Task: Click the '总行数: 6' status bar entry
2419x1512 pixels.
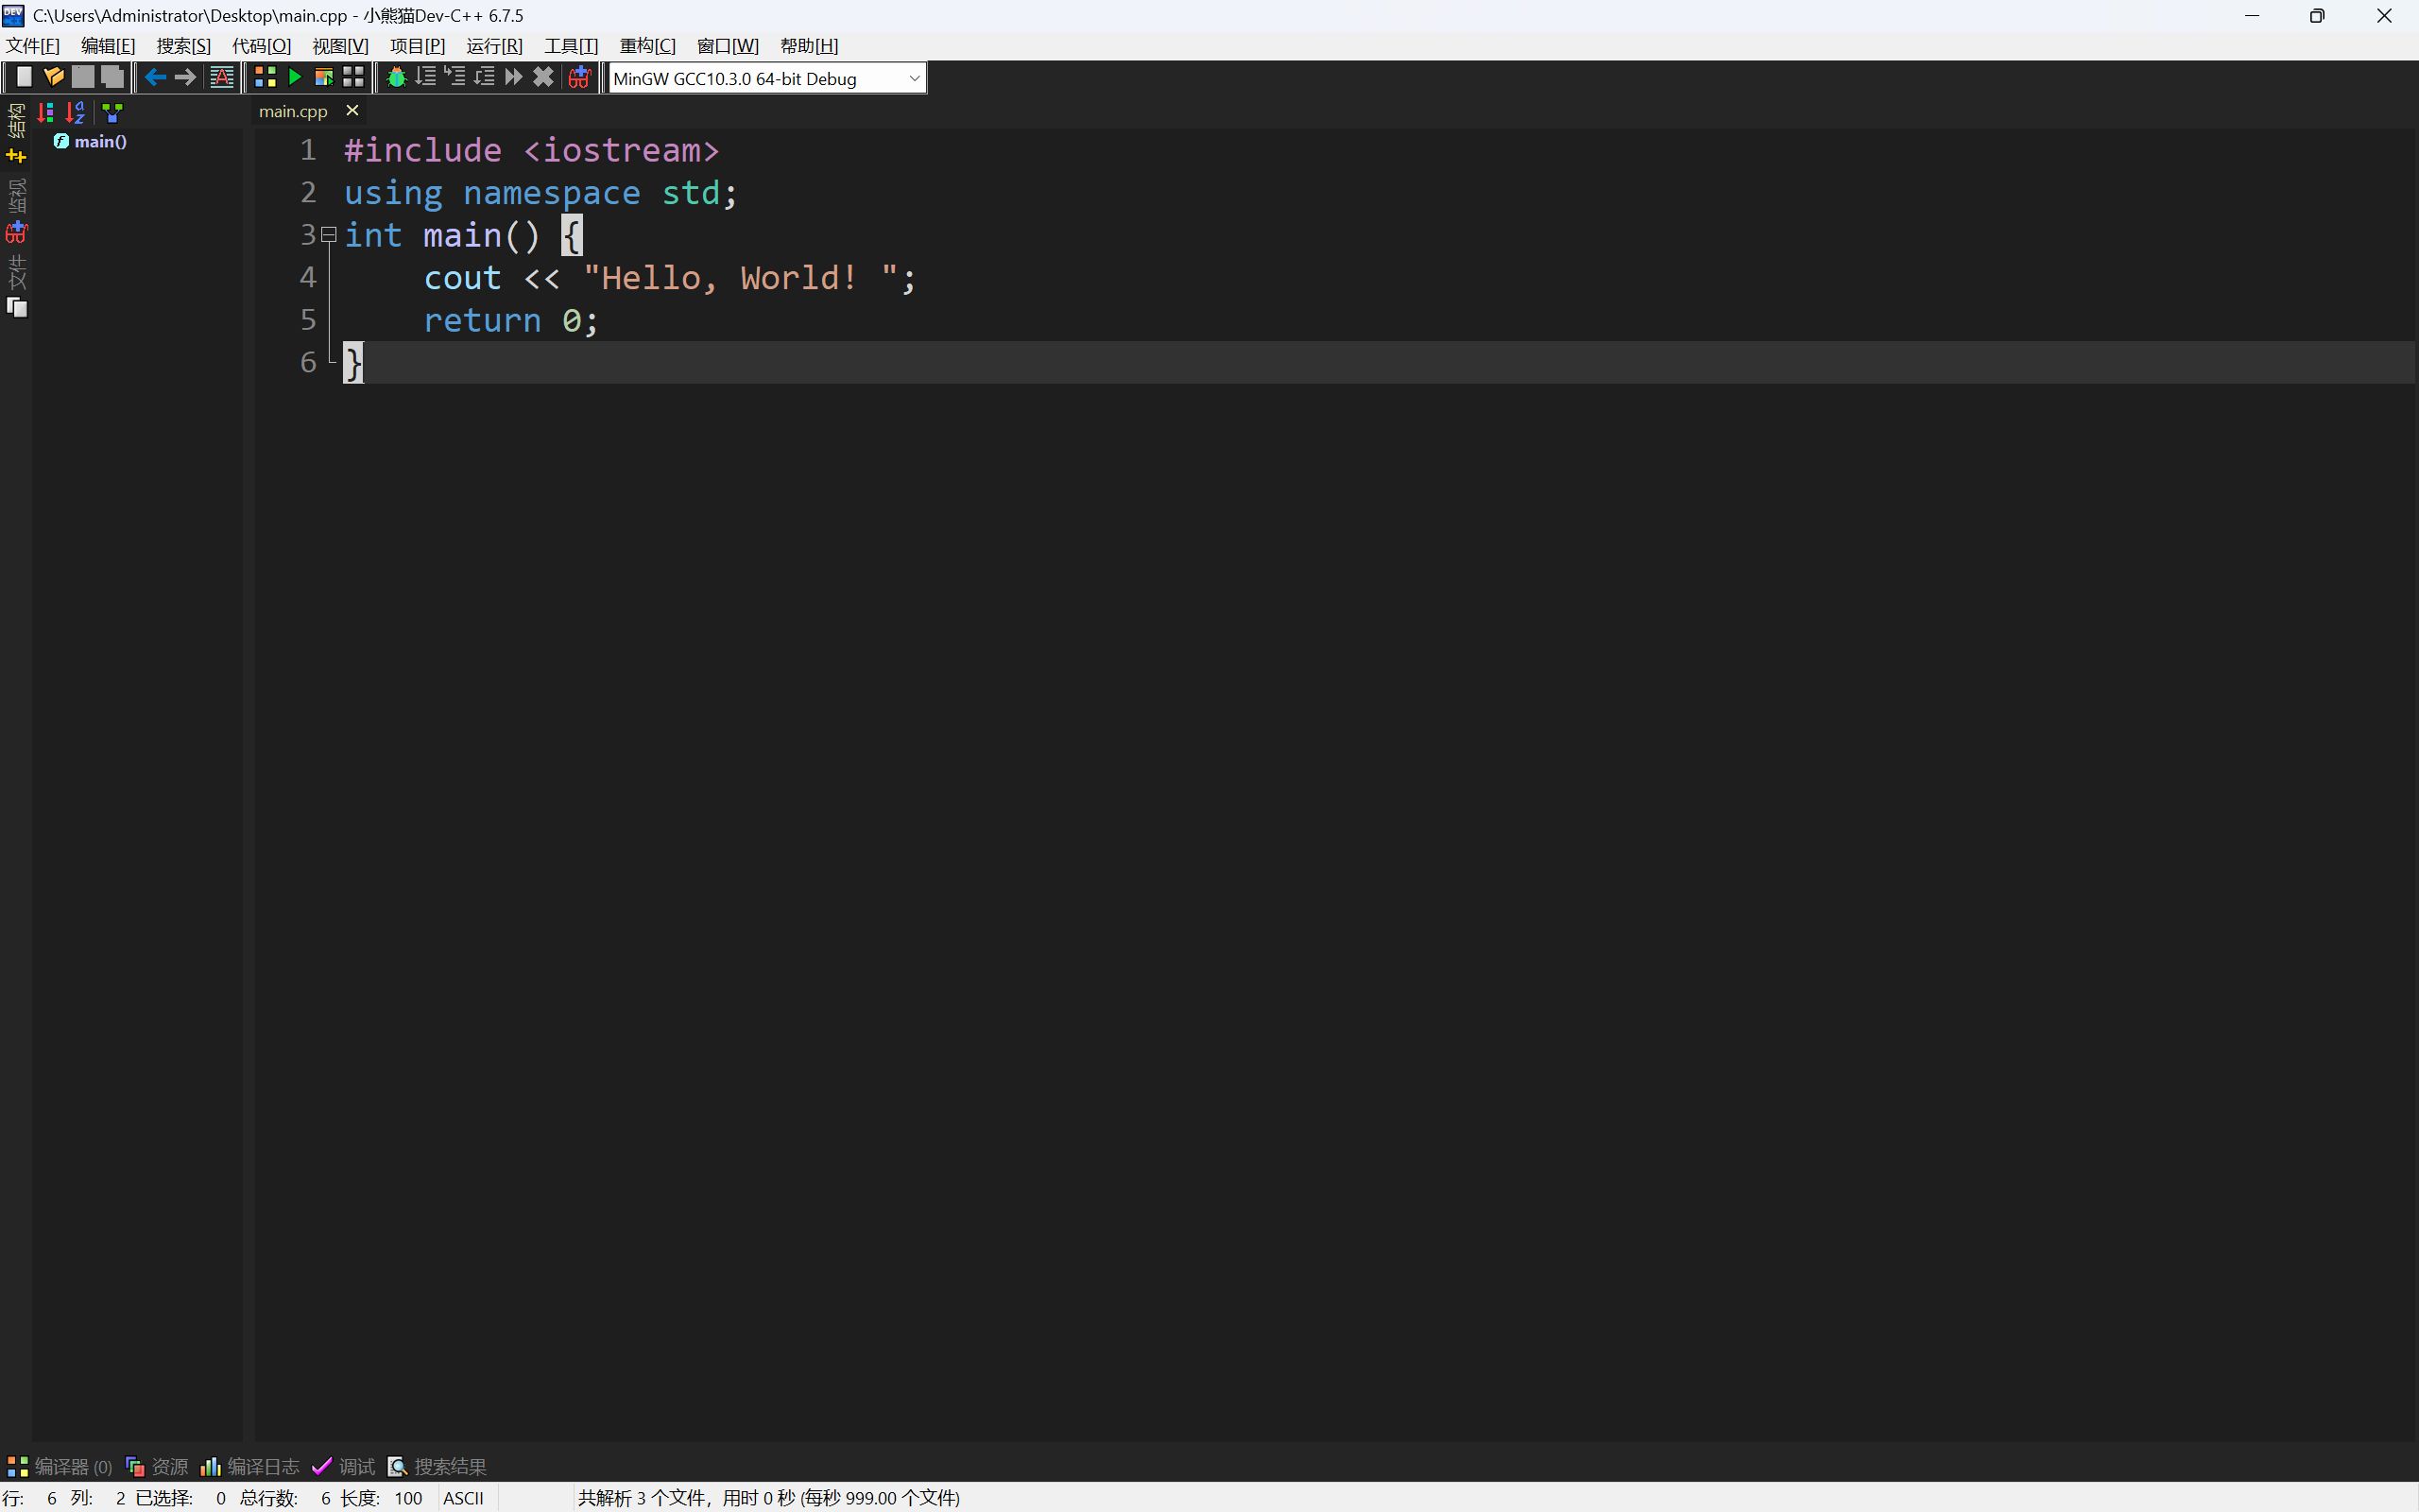Action: (284, 1498)
